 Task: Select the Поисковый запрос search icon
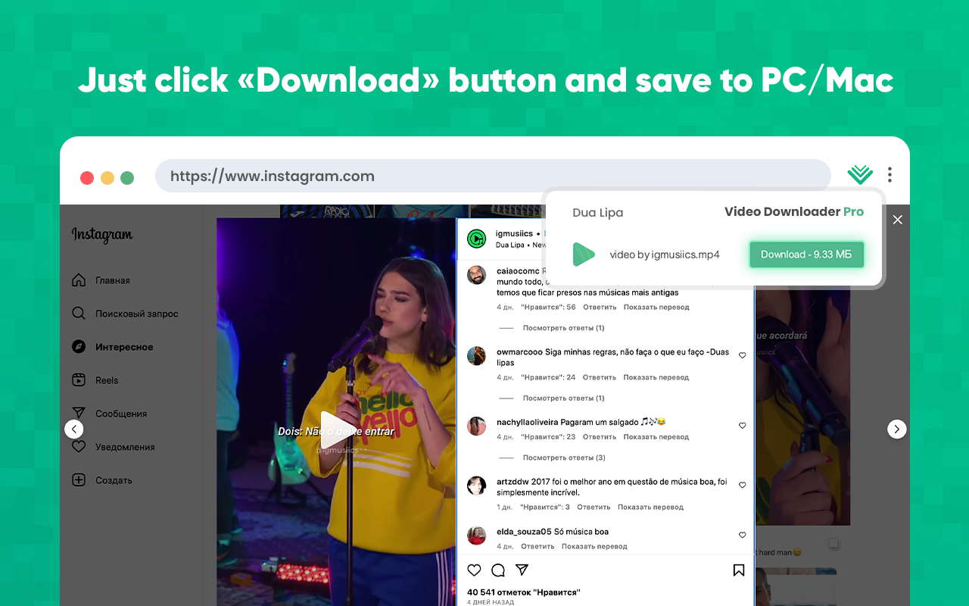click(79, 313)
